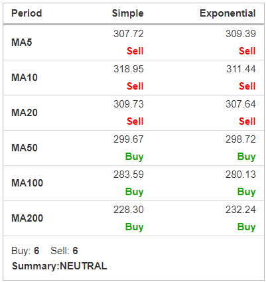The image size is (266, 282).
Task: Click the MA50 simple Buy signal
Action: [x=135, y=157]
